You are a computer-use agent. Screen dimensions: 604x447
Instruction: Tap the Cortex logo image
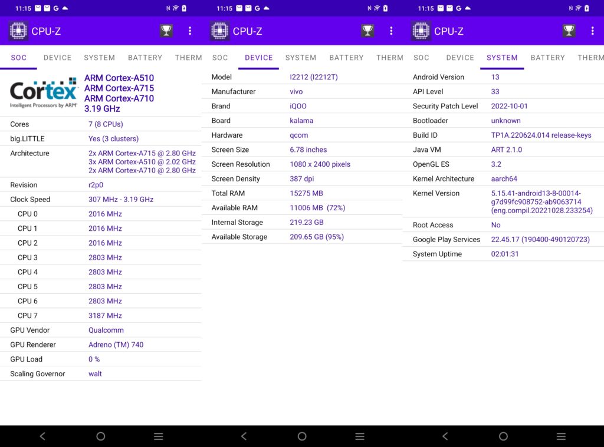click(44, 92)
